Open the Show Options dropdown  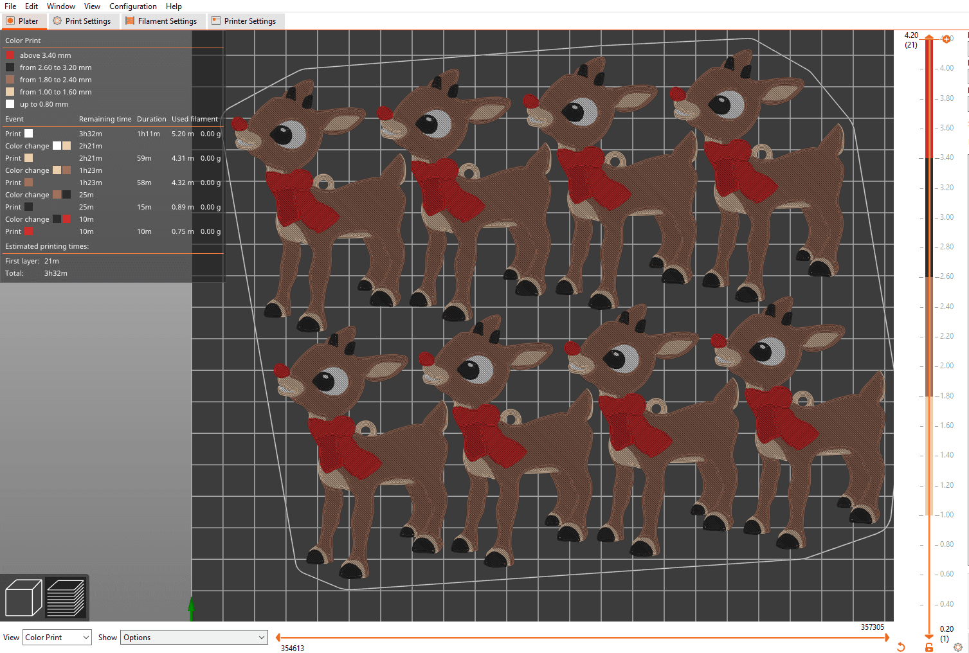194,637
